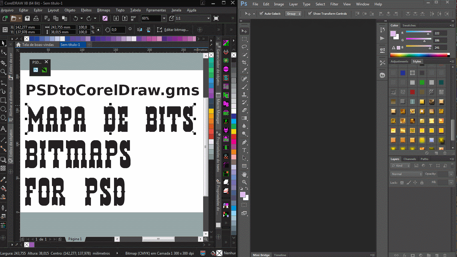Open the Bitmaps menu in CorelDRAW
Viewport: 457px width, 257px height.
103,10
